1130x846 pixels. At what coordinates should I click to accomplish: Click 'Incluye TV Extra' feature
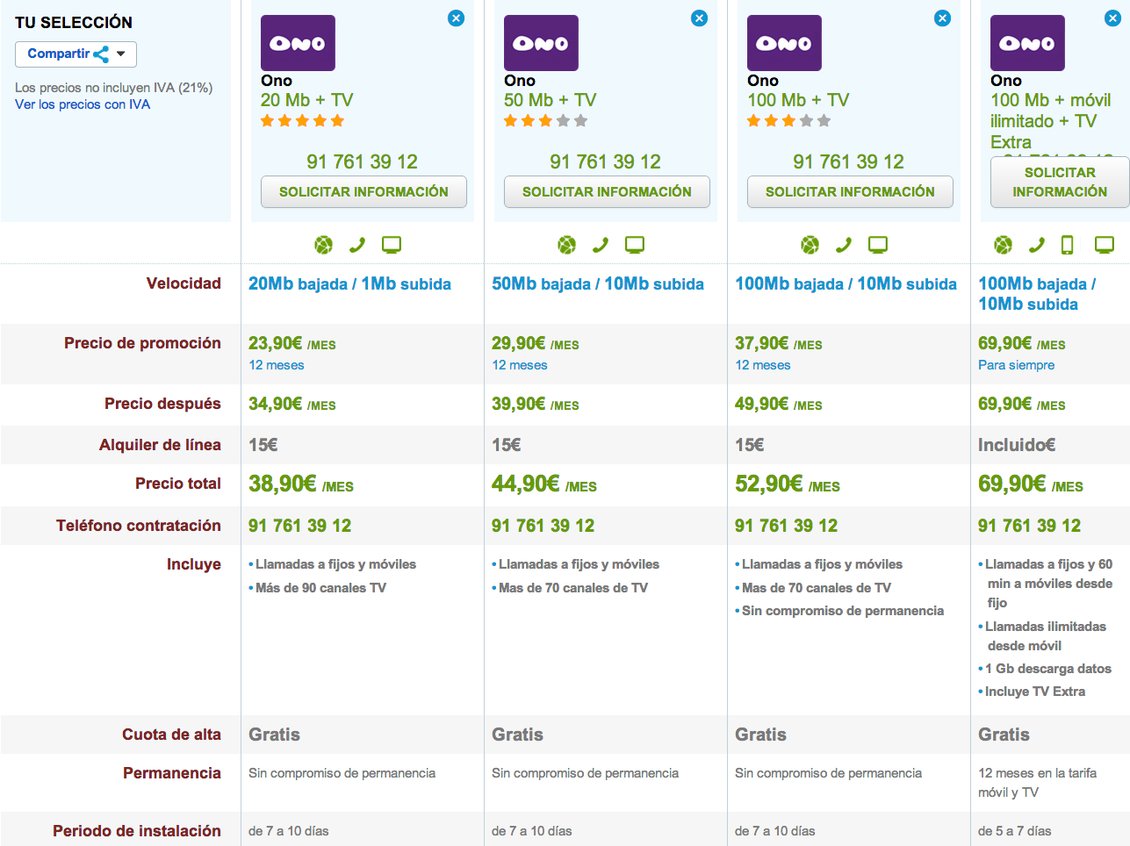click(1035, 692)
